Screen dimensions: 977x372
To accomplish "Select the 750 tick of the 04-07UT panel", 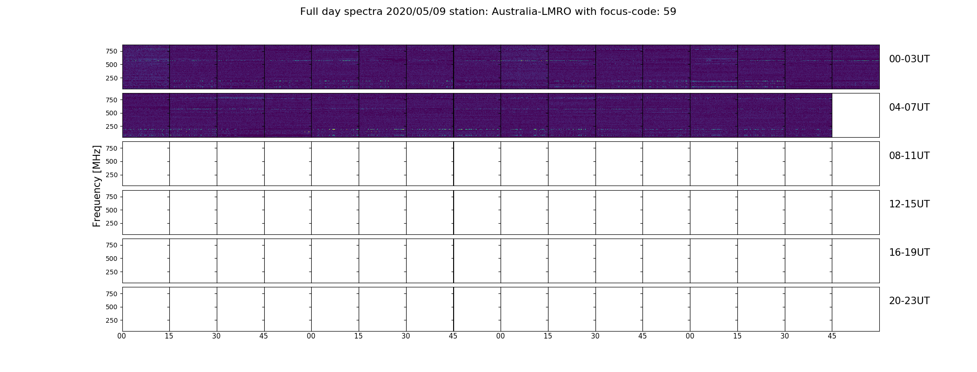I will tap(112, 100).
